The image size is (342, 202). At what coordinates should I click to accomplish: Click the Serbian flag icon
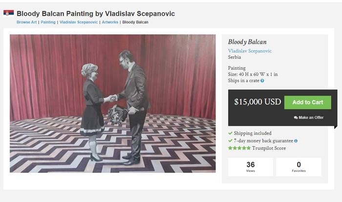(8, 13)
